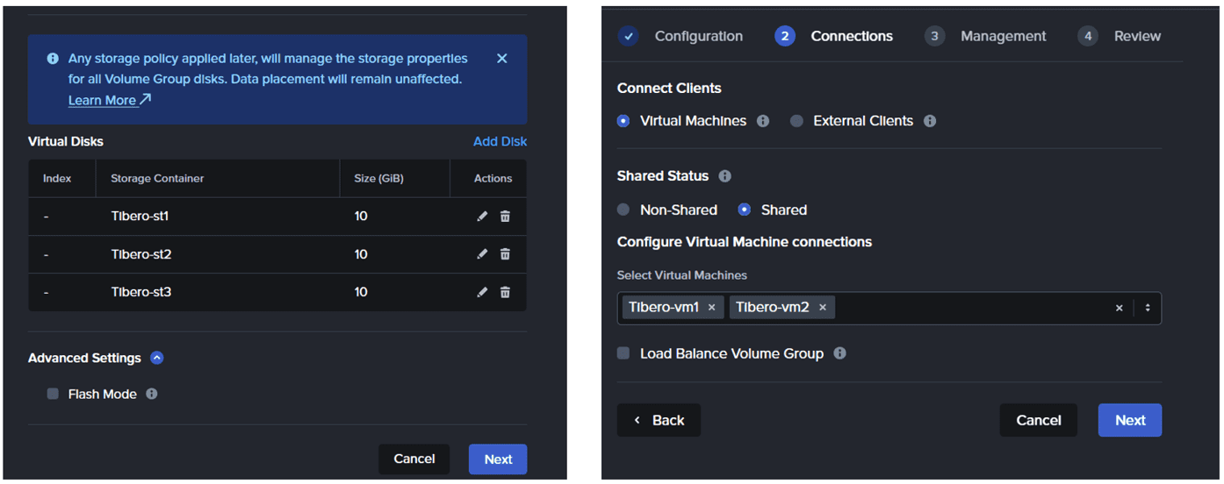The height and width of the screenshot is (484, 1224).
Task: Click Add Disk link
Action: pyautogui.click(x=500, y=141)
